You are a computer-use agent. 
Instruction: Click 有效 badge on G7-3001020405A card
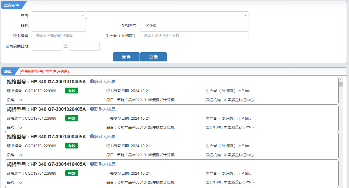[72, 118]
